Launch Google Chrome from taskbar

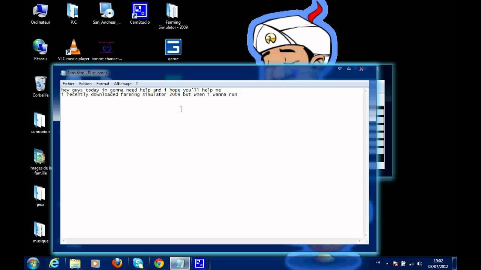tap(159, 263)
